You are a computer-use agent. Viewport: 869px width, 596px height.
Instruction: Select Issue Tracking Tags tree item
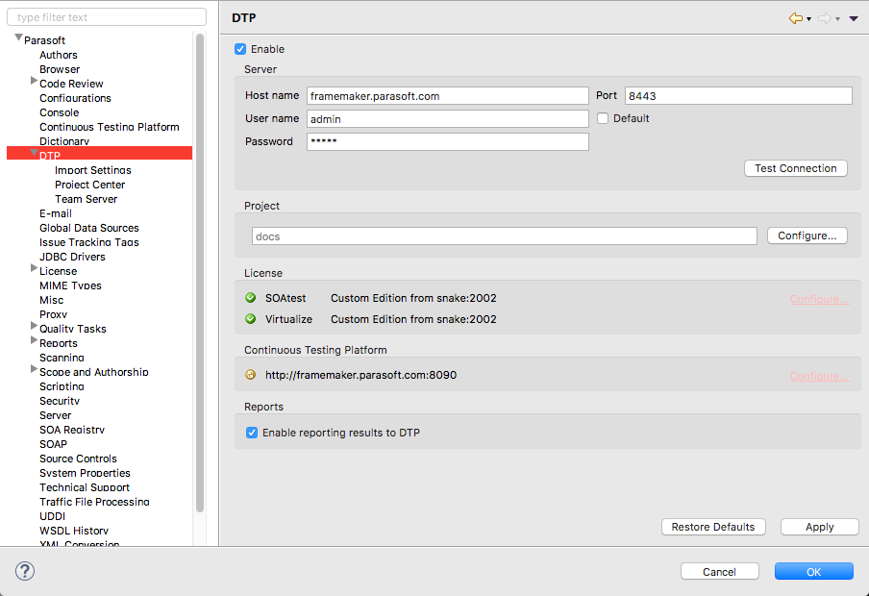coord(88,242)
